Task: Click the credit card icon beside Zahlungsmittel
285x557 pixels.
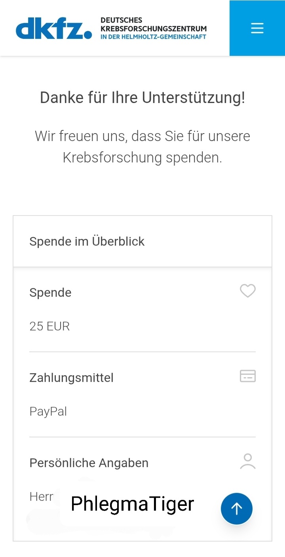Action: click(x=248, y=376)
